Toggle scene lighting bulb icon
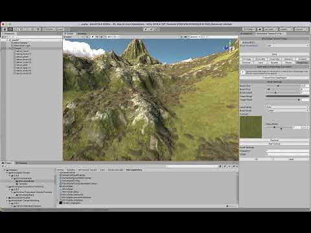This screenshot has height=233, width=311. pos(93,37)
